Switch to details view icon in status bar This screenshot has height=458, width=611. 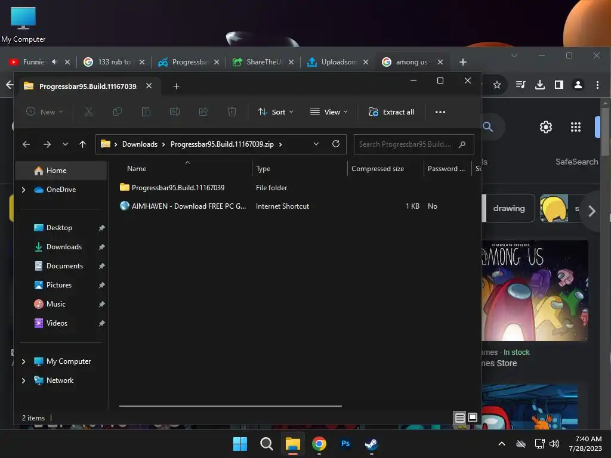[460, 418]
